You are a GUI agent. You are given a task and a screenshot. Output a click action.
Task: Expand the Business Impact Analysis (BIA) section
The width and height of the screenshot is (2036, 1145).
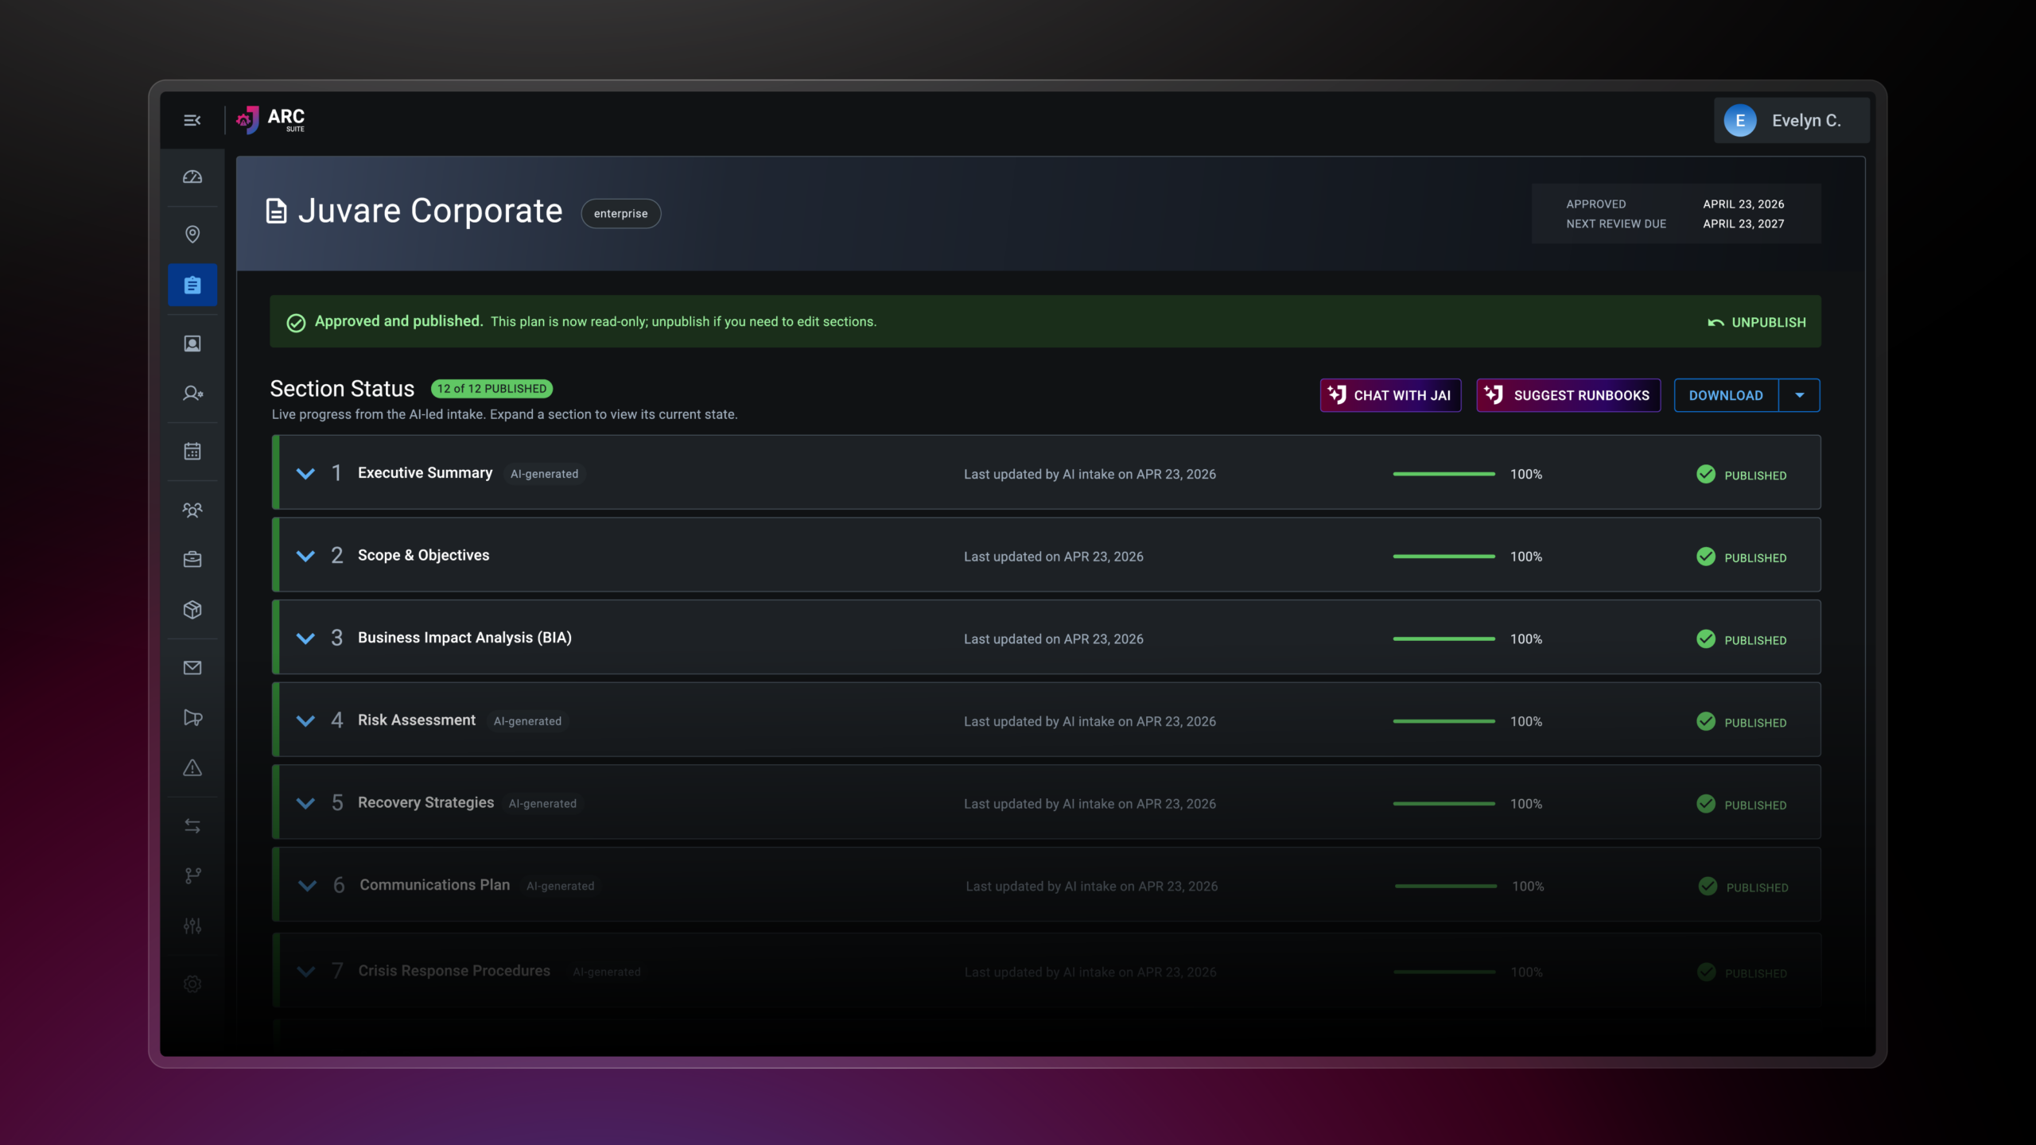click(x=305, y=638)
